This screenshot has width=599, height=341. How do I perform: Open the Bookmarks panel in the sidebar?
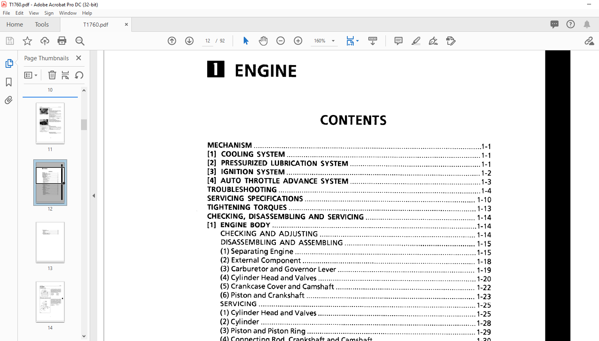(x=9, y=82)
